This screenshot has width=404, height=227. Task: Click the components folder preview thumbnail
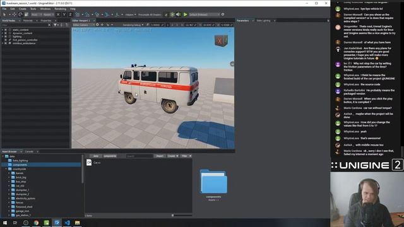(213, 182)
